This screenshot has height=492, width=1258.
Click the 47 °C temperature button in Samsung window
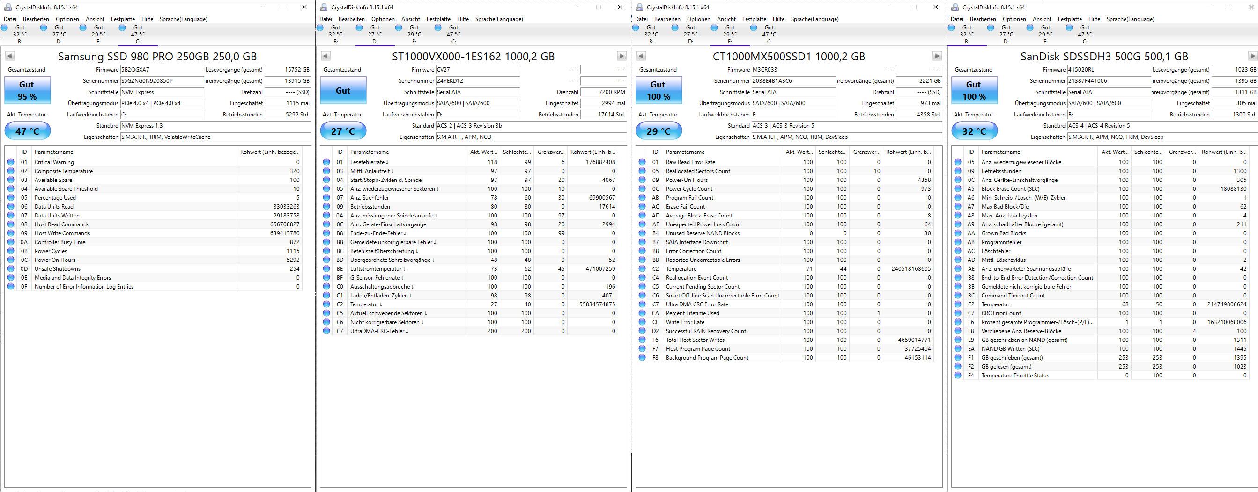27,131
